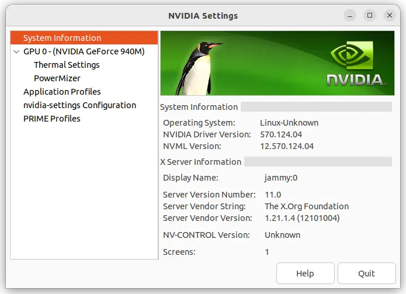
Task: Click the NVIDIA Settings window title
Action: [203, 16]
